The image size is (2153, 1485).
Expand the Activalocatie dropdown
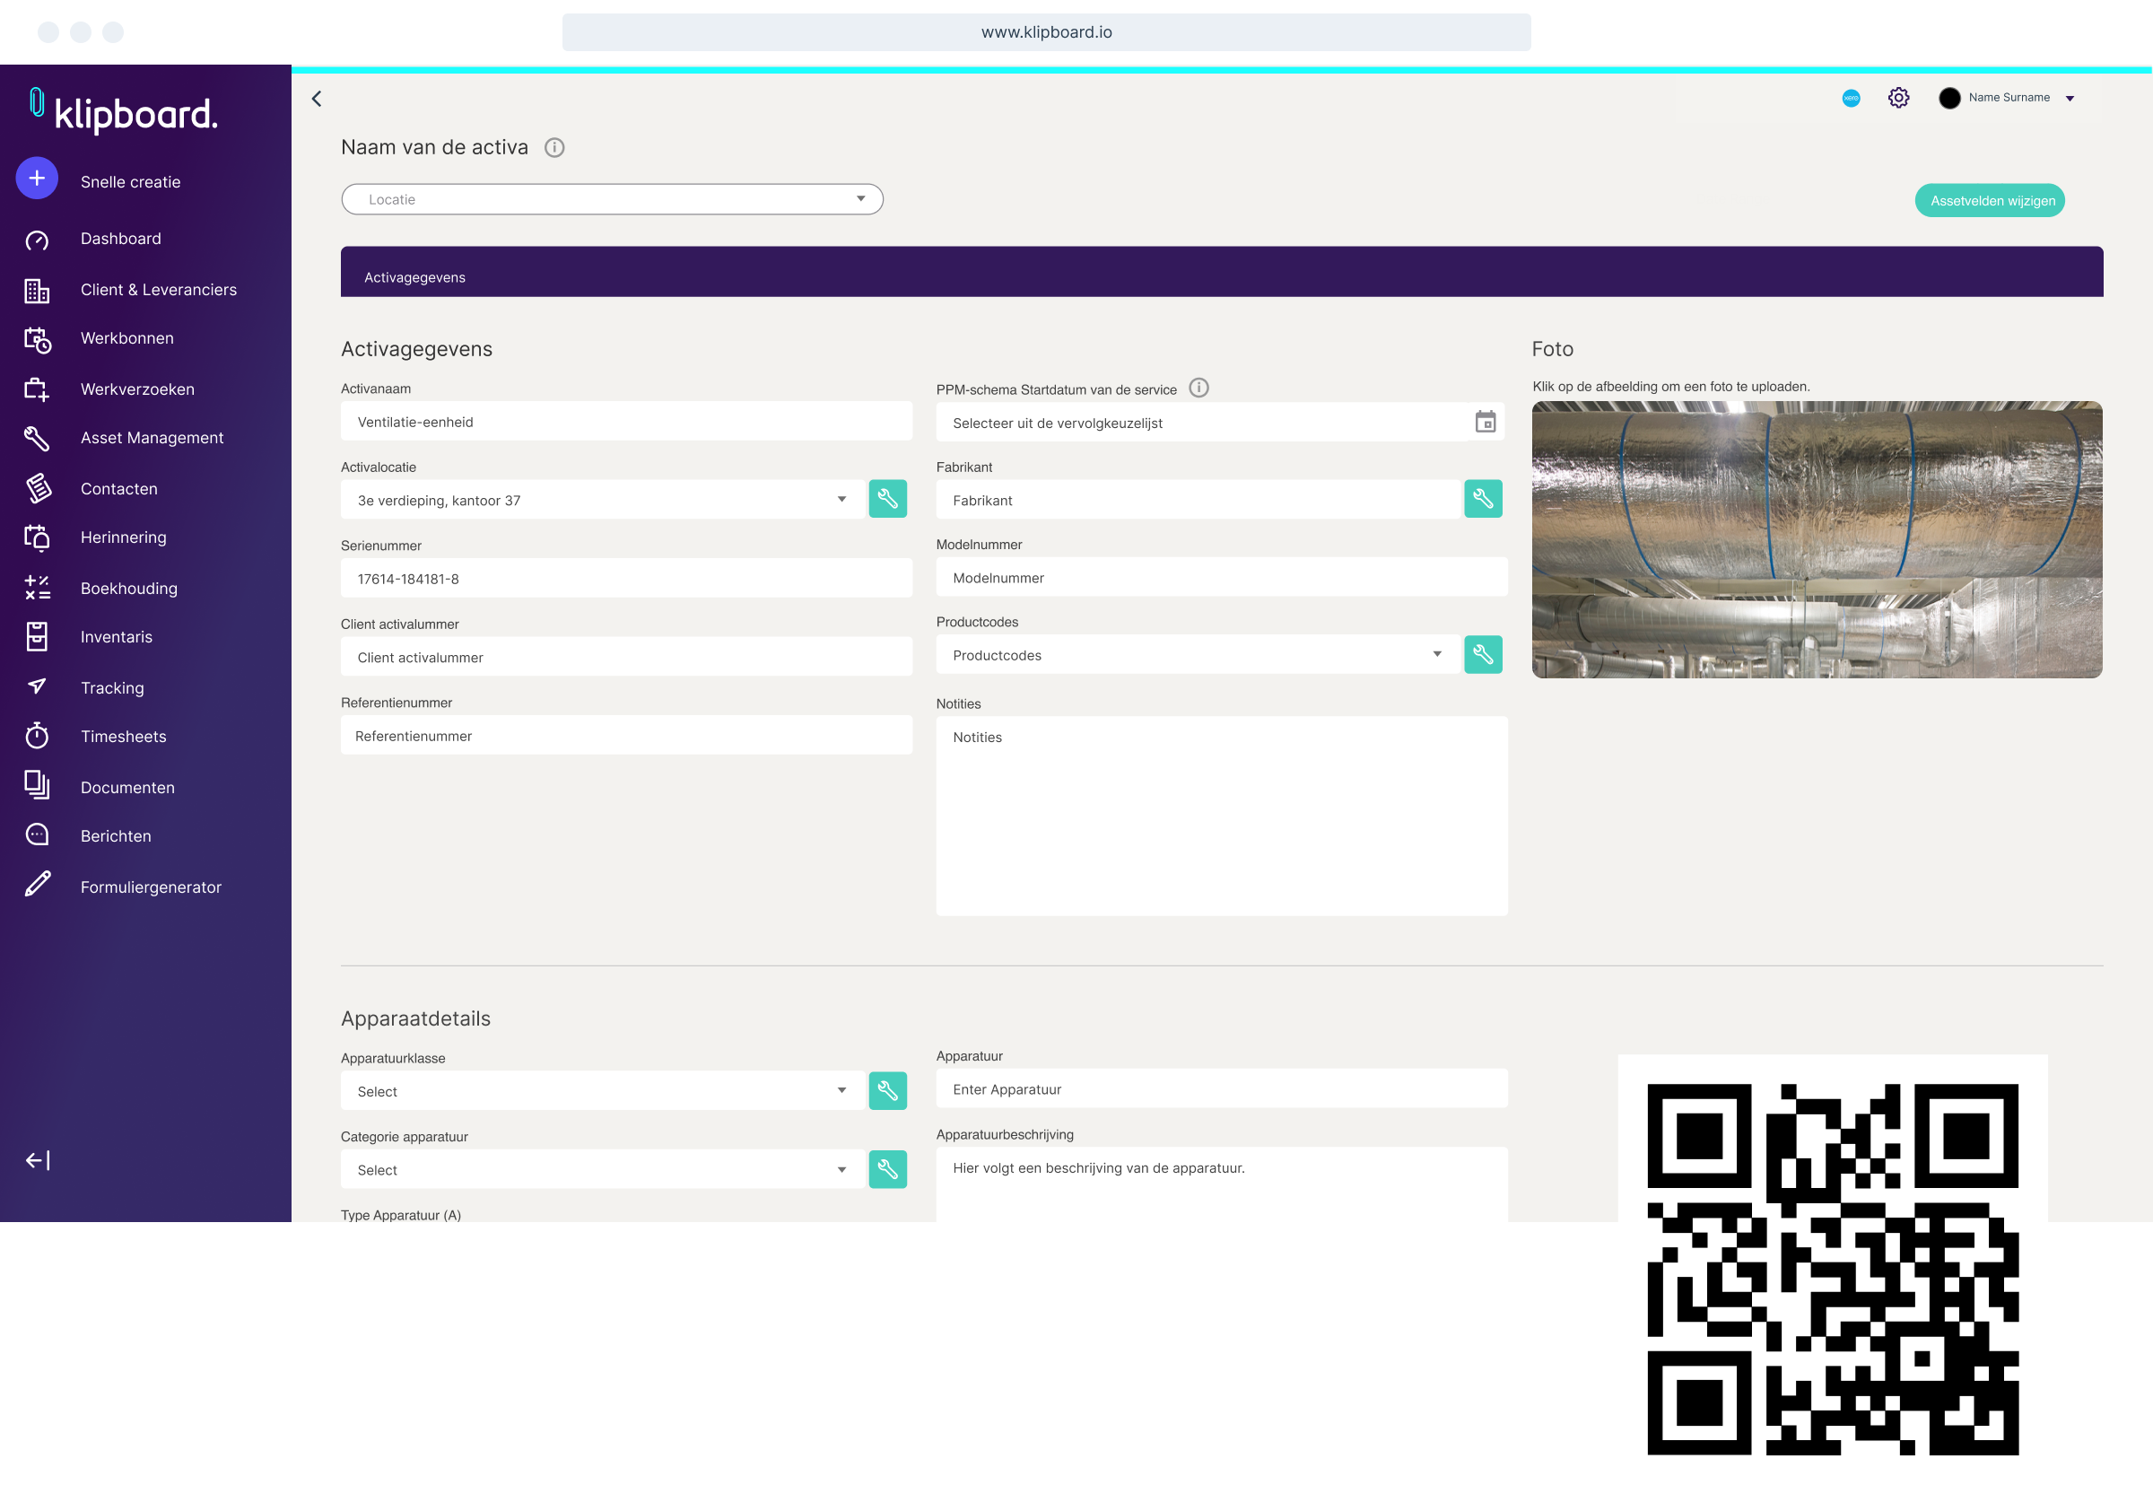pos(604,500)
